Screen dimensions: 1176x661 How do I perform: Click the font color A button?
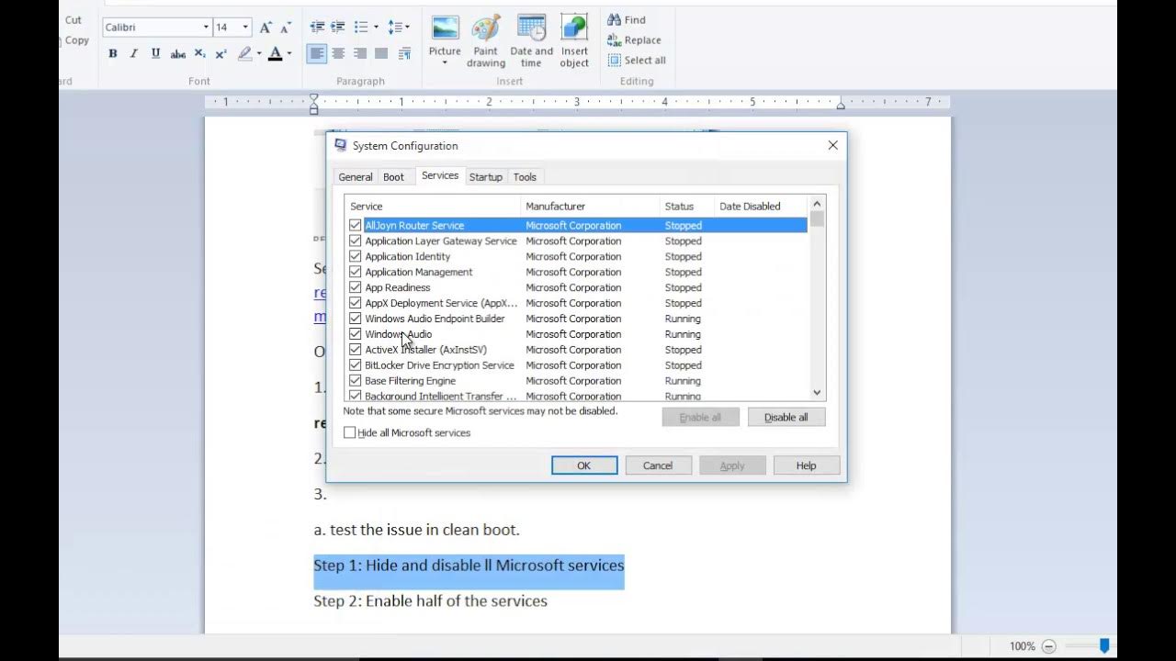tap(275, 54)
